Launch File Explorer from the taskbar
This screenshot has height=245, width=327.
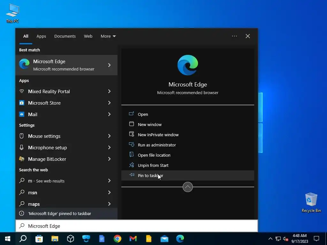pyautogui.click(x=55, y=239)
